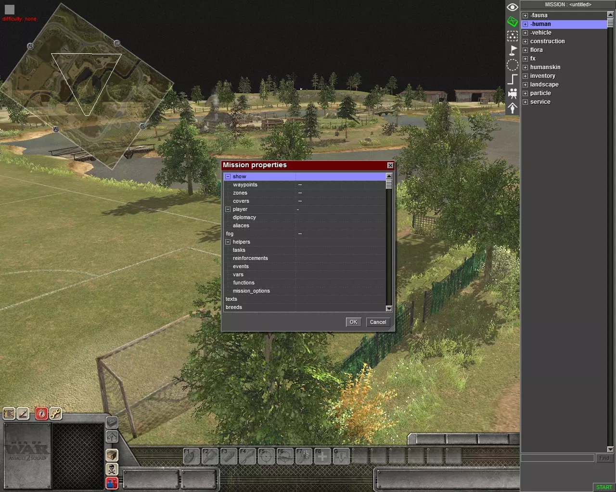Screen dimensions: 616x492
Task: Click the blue and red soldiers icon
Action: pos(112,482)
